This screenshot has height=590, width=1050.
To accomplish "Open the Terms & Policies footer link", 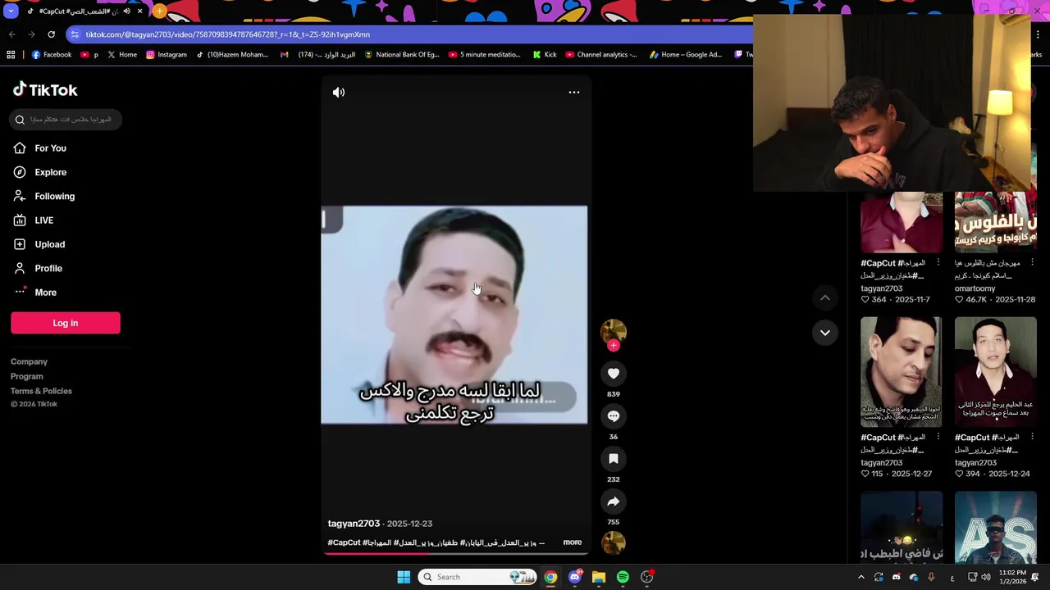I will pyautogui.click(x=41, y=391).
